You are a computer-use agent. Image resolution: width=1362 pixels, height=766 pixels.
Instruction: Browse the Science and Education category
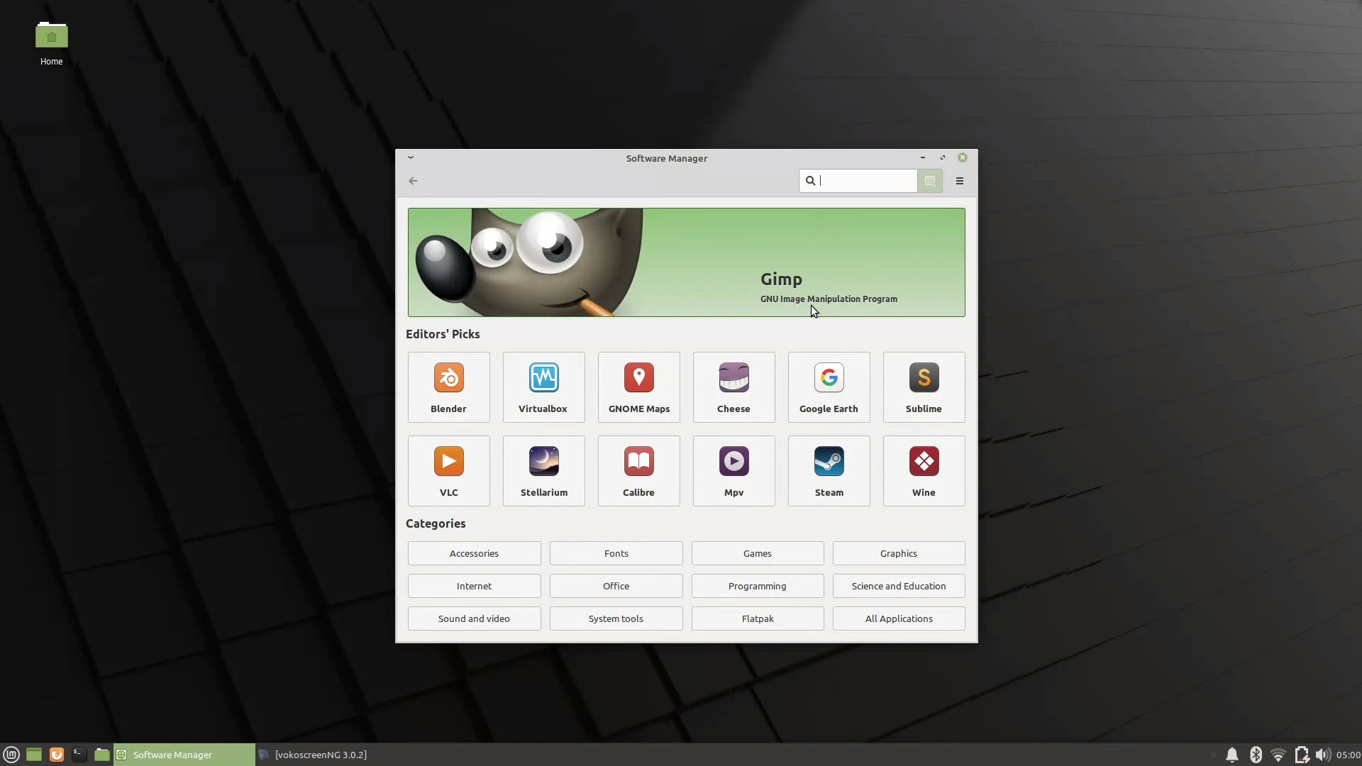pos(899,586)
